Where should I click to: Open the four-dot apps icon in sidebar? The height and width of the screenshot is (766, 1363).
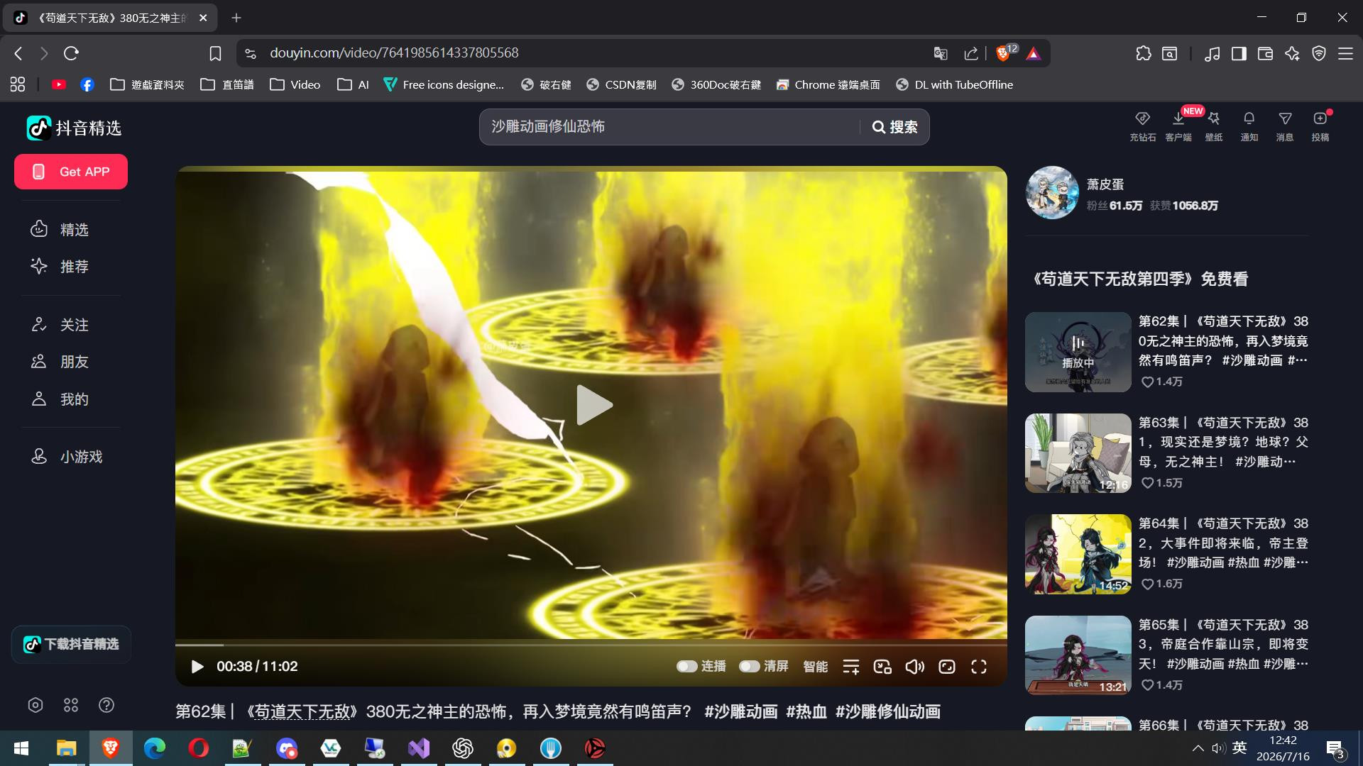(71, 705)
